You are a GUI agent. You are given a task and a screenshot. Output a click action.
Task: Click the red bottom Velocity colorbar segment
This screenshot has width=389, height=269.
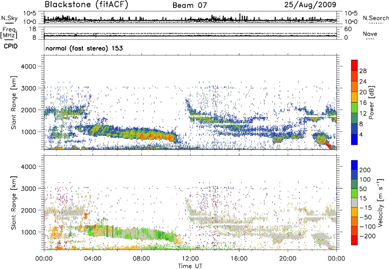point(354,240)
